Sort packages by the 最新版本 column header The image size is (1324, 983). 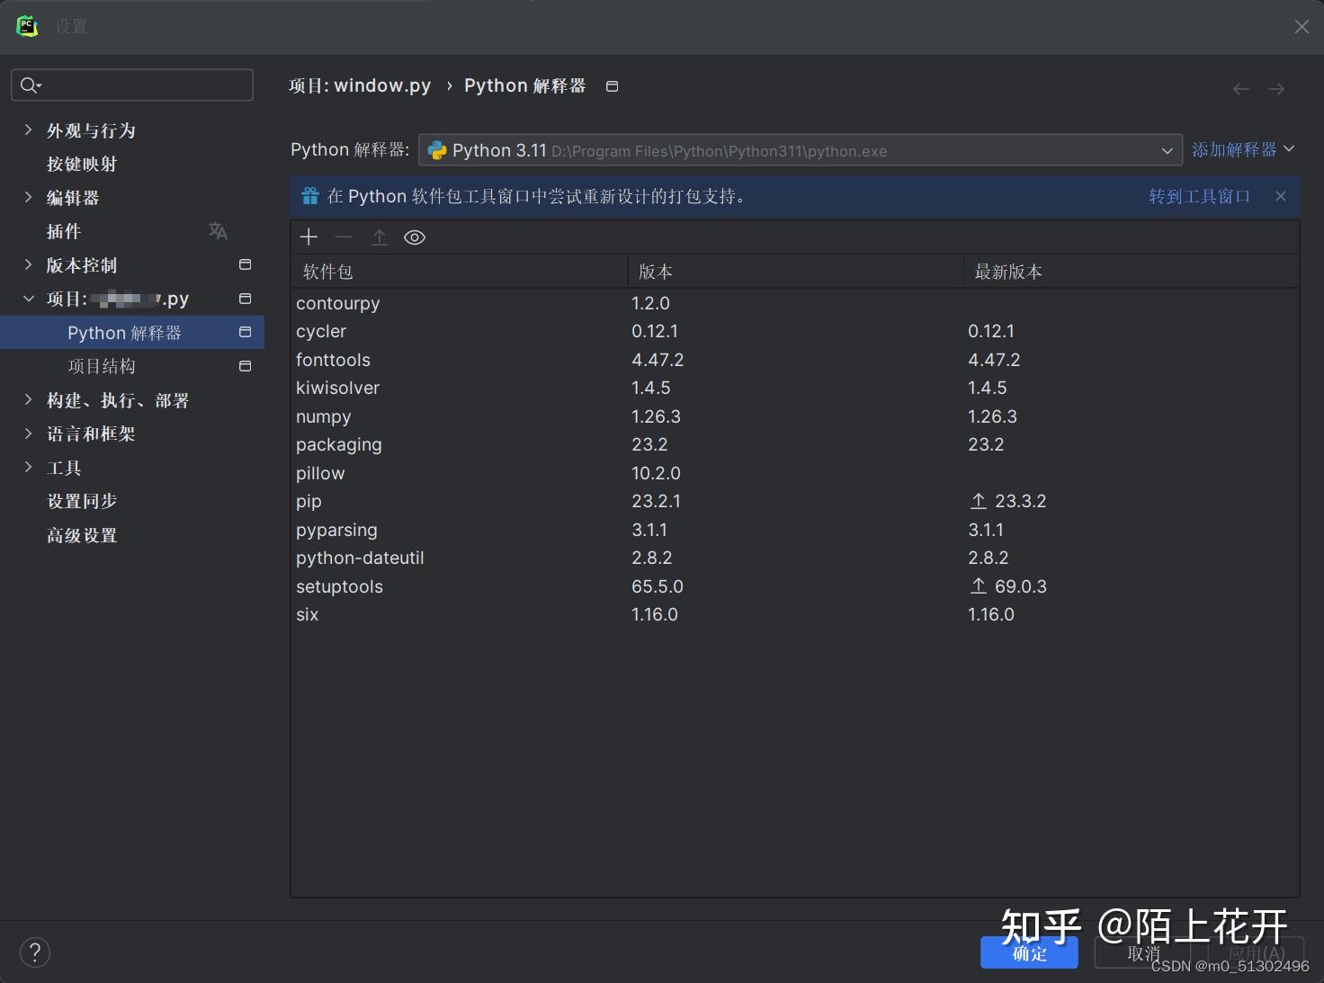point(1009,271)
